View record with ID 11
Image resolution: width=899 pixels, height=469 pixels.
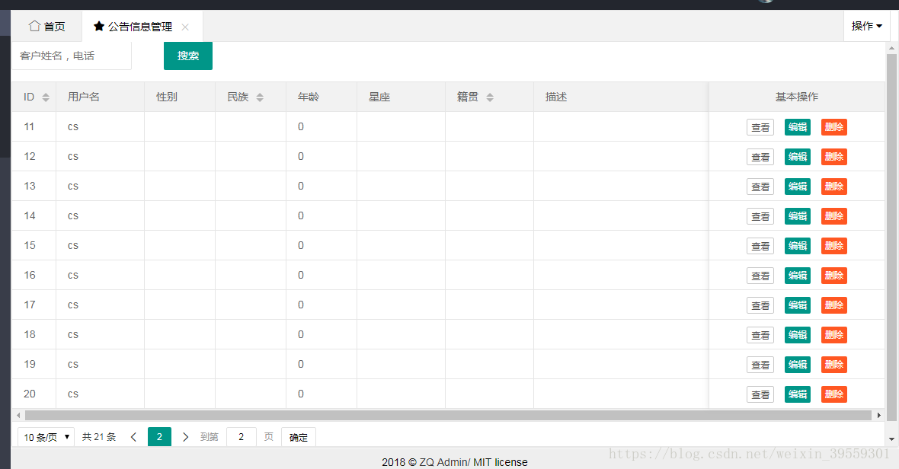760,127
